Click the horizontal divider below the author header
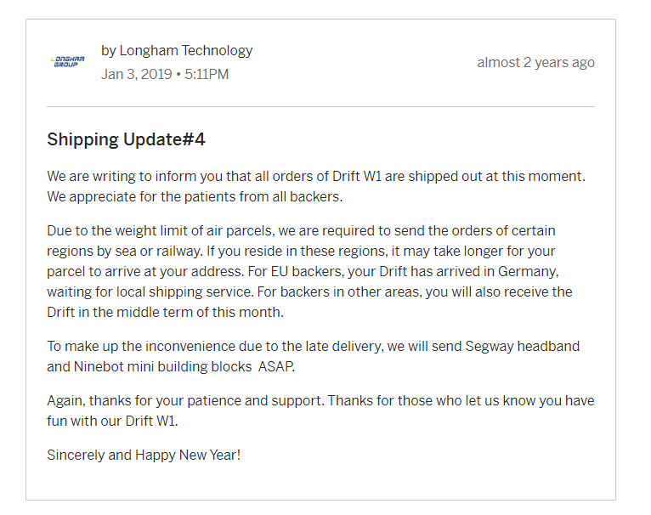 [320, 107]
